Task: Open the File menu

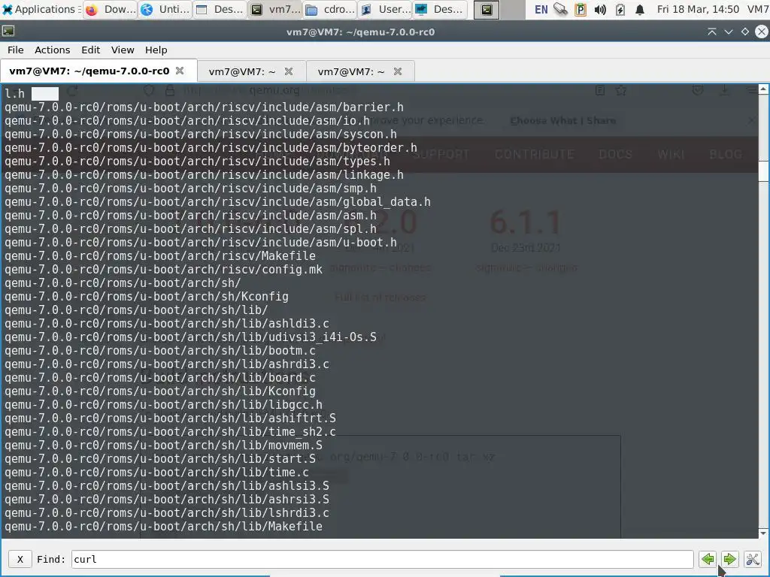Action: pyautogui.click(x=15, y=50)
